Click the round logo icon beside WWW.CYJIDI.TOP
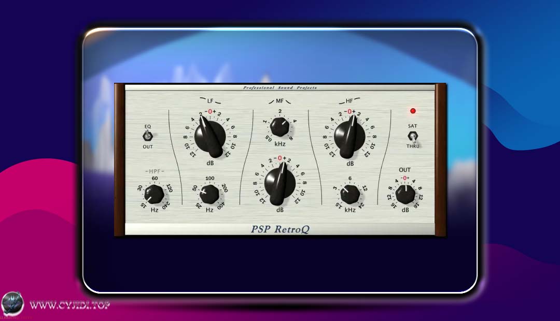 coord(12,304)
